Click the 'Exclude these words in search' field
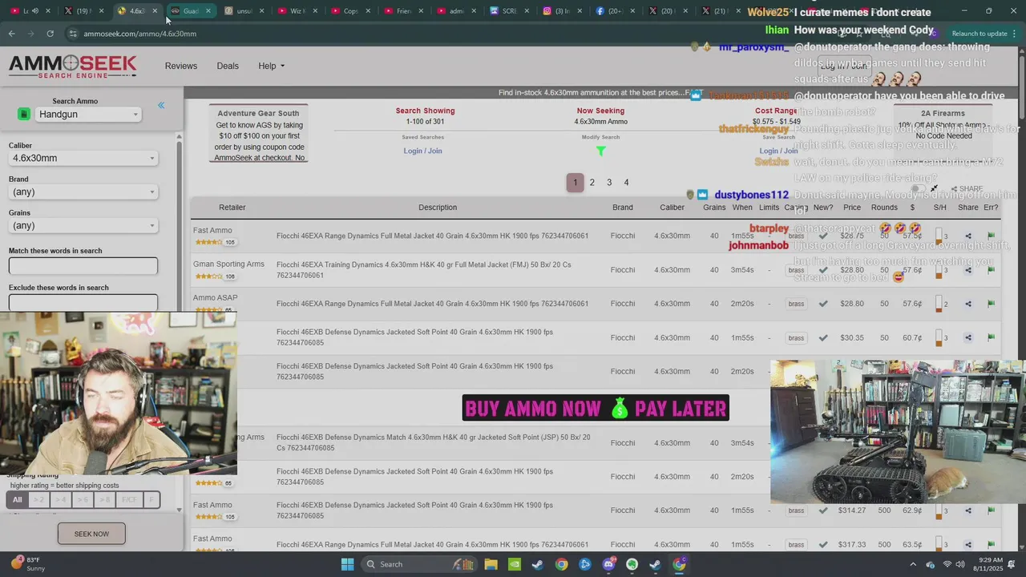1026x577 pixels. (x=83, y=303)
